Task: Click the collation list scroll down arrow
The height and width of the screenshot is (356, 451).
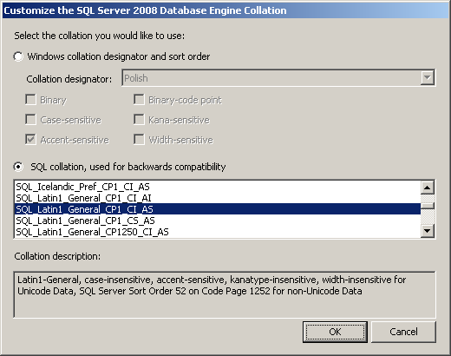Action: [x=428, y=231]
